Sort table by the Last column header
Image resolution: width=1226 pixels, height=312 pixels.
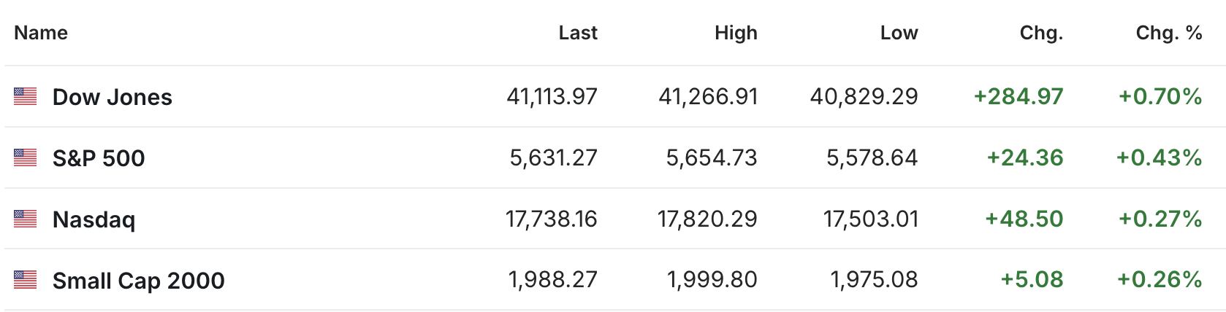[x=578, y=33]
